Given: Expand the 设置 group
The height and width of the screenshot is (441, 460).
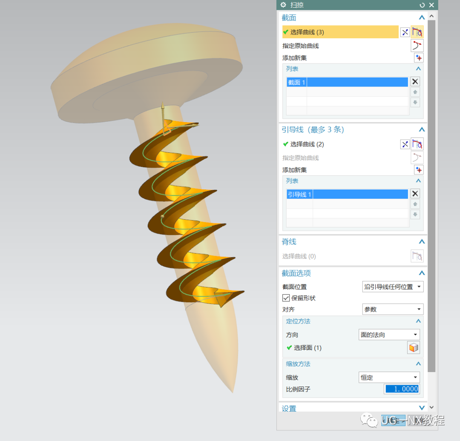Looking at the screenshot, I should [422, 408].
